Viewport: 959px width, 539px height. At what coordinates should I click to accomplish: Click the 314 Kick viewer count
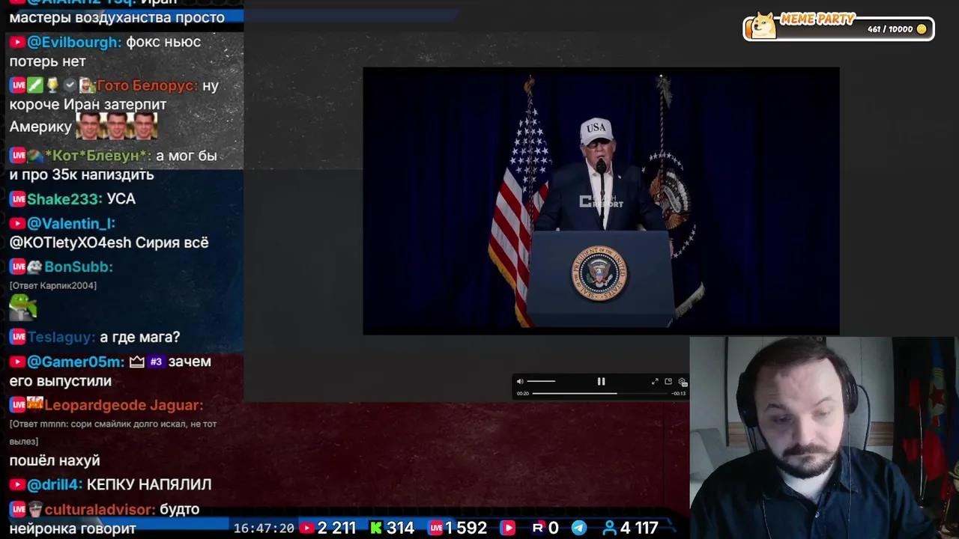(400, 528)
